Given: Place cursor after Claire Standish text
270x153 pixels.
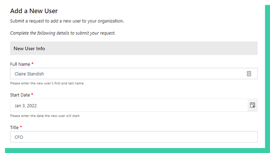Looking at the screenshot, I should tap(45, 74).
